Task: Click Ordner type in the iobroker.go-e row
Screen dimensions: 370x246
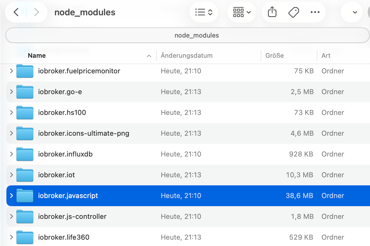Action: coord(333,92)
